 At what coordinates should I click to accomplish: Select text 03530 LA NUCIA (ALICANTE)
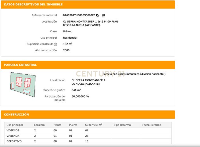point(81,25)
